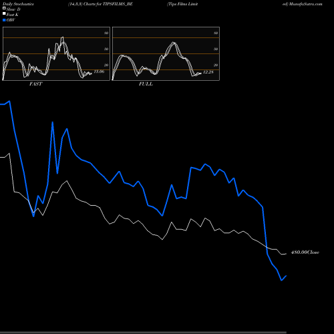The height and width of the screenshot is (334, 334).
Task: Select the 'Daily Stochastics' title text
Action: [18, 4]
